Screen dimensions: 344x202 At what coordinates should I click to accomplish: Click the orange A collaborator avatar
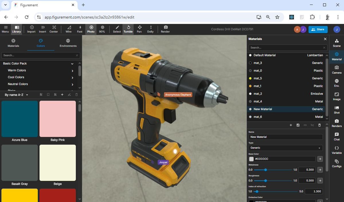click(297, 29)
